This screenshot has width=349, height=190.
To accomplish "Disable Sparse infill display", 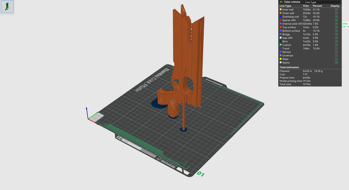I will pos(336,20).
